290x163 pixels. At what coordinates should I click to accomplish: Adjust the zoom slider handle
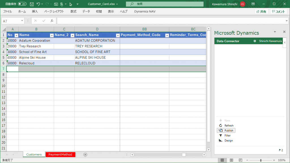[x=261, y=160]
